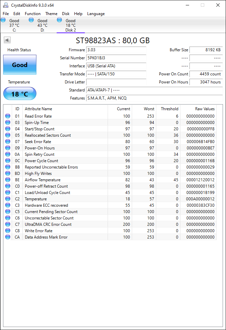The width and height of the screenshot is (226, 330).
Task: Click the Disk 2 status orb
Action: (59, 20)
